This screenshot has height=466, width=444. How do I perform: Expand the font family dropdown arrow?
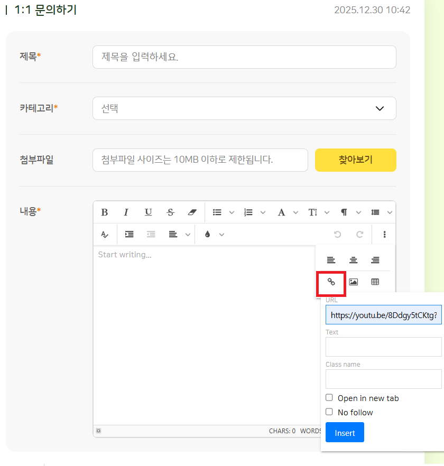click(x=295, y=212)
